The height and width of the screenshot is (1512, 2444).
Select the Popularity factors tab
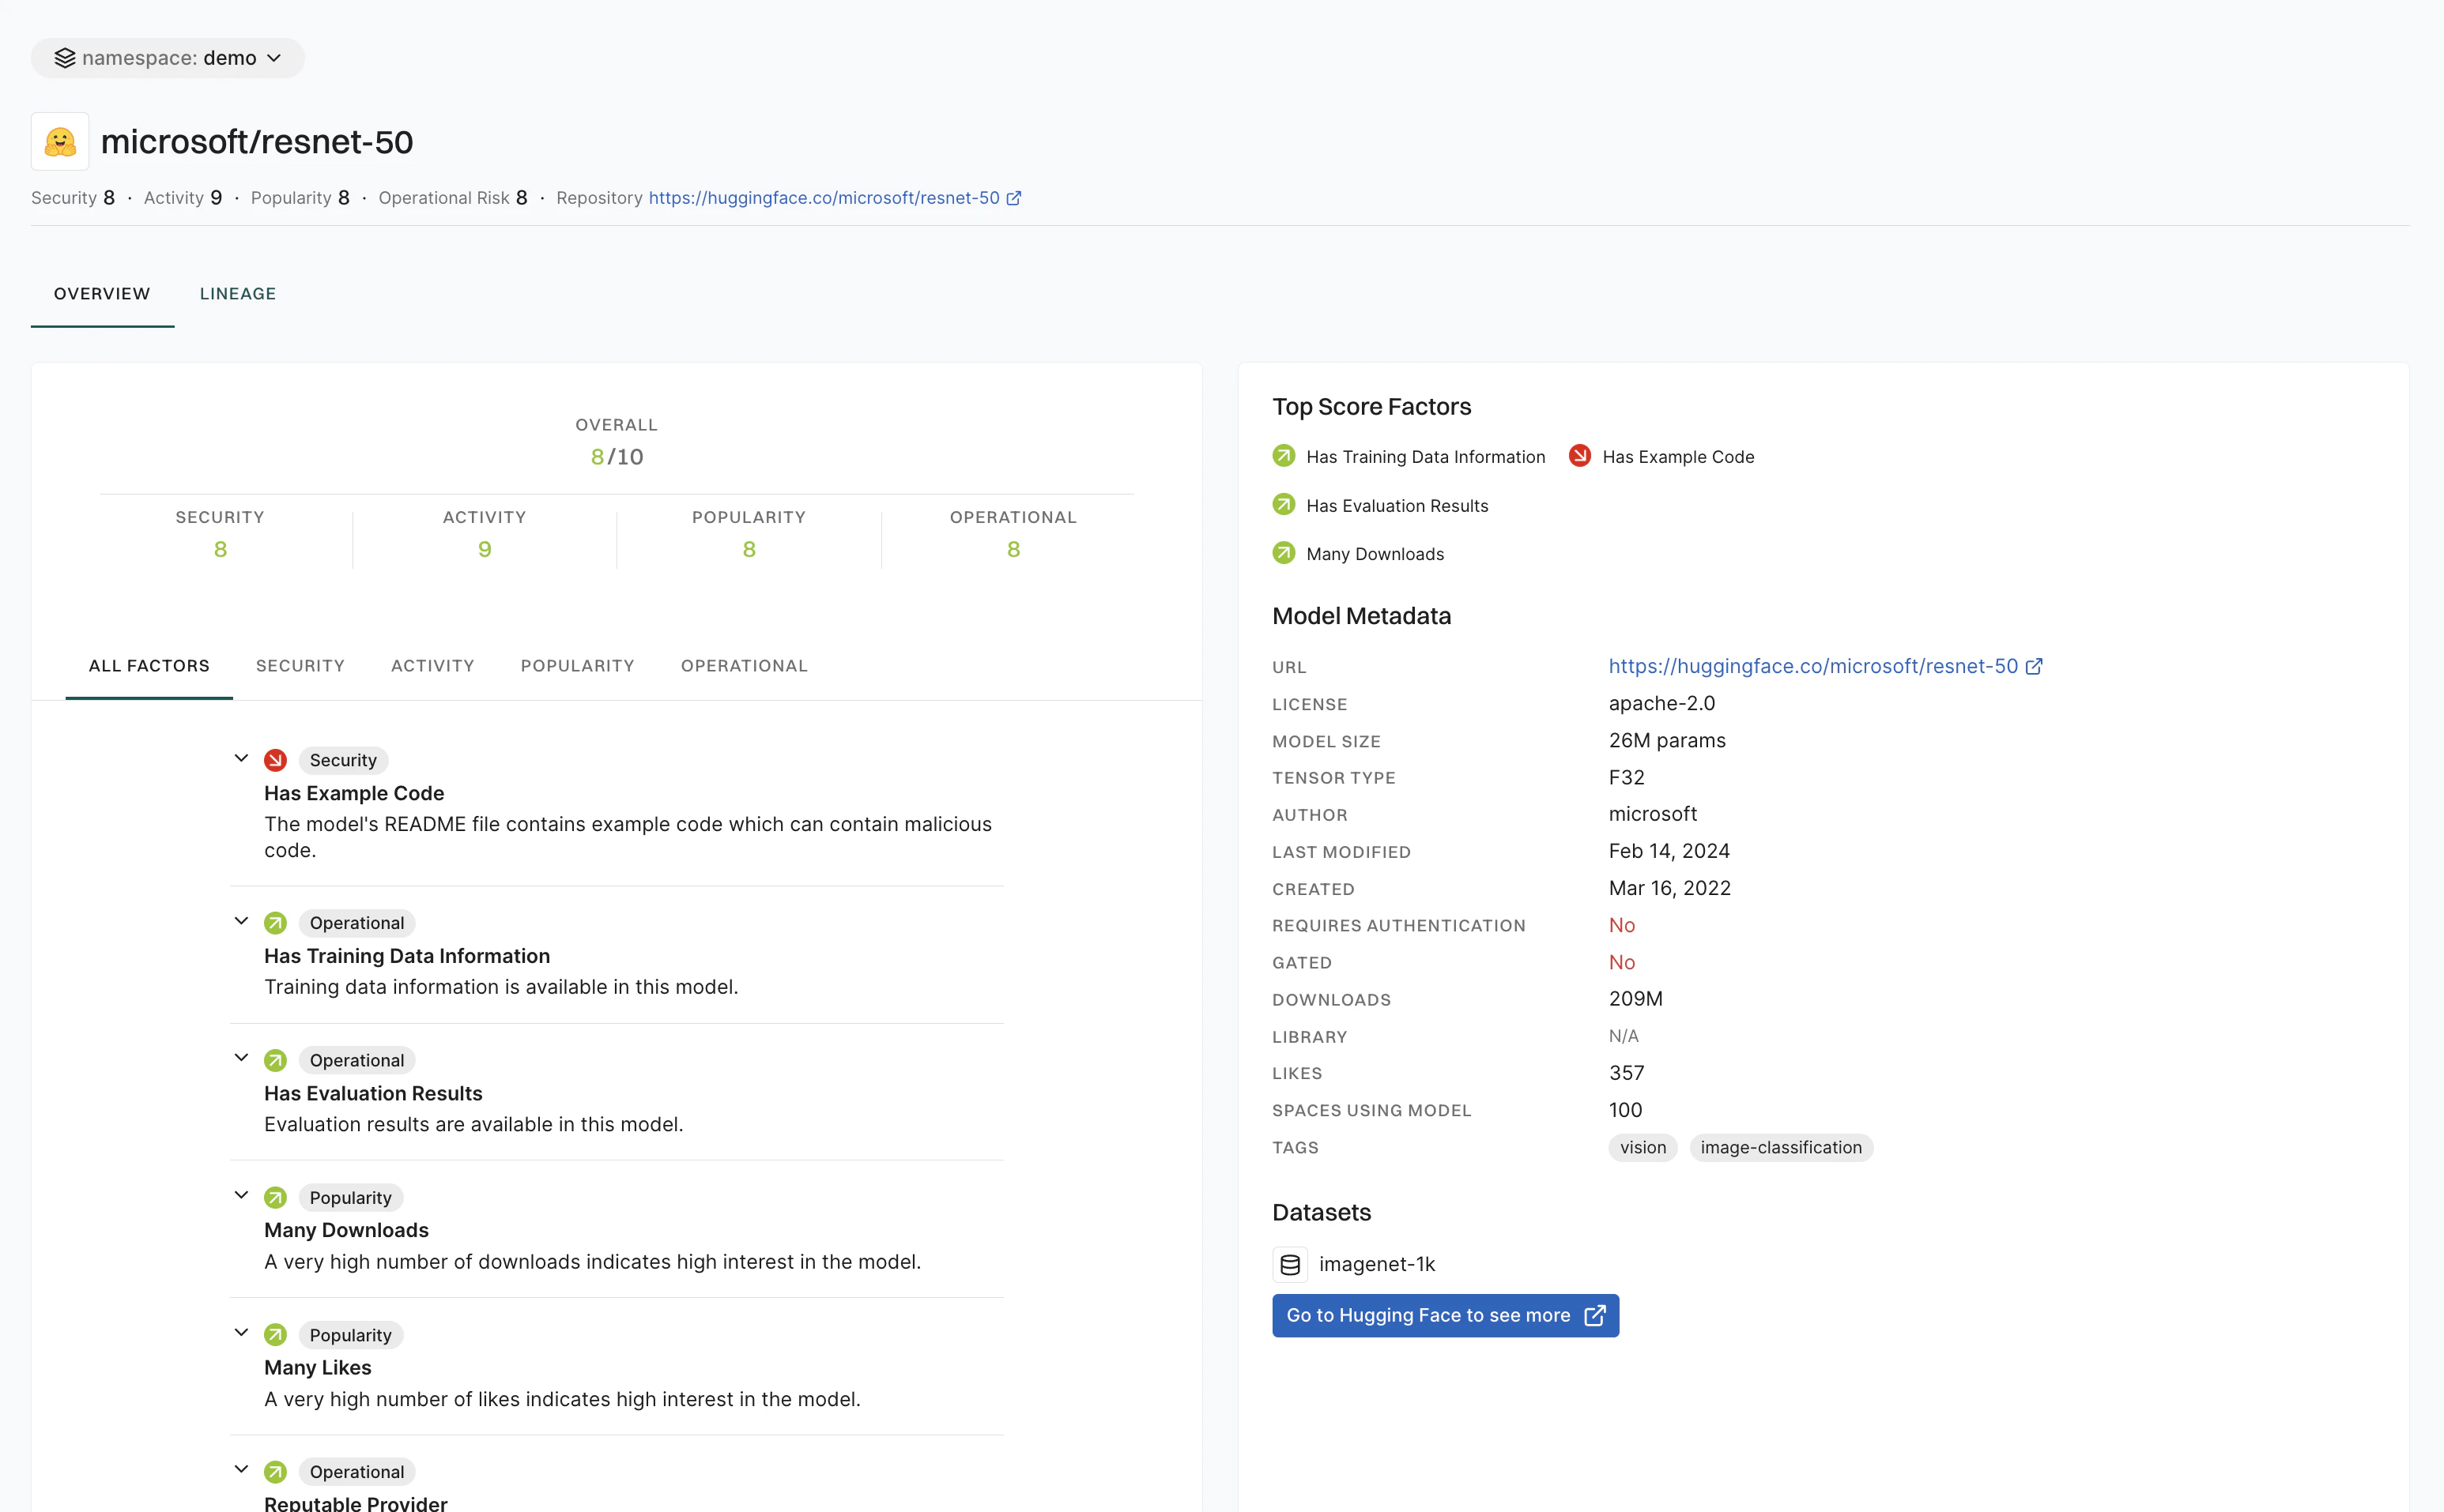point(577,666)
